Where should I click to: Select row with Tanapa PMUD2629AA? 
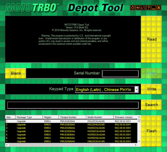71,121
